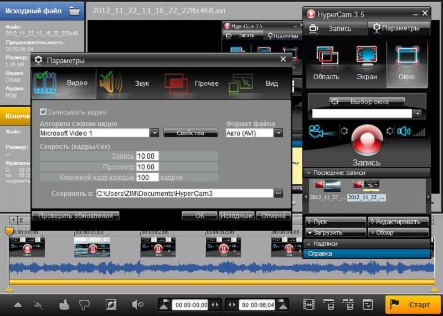Click Пуск button in HyperCam
This screenshot has width=443, height=316.
pos(336,222)
